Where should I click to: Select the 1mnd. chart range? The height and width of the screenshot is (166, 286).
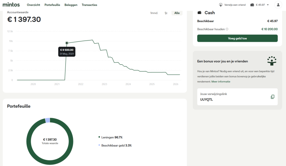[x=154, y=13]
